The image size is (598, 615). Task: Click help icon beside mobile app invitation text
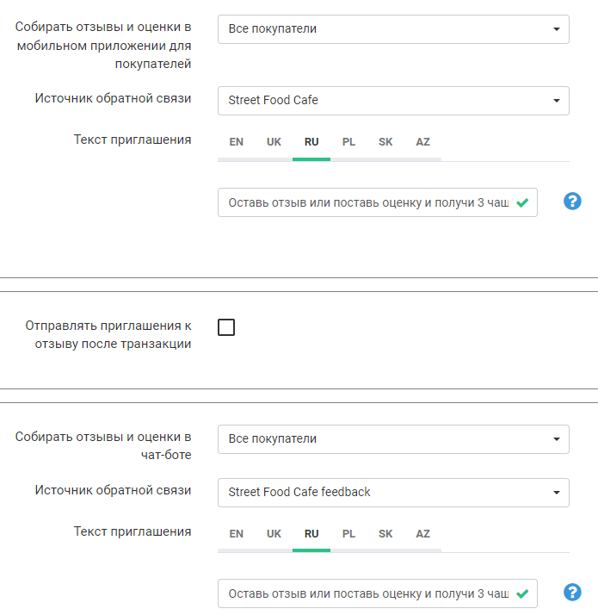coord(572,202)
